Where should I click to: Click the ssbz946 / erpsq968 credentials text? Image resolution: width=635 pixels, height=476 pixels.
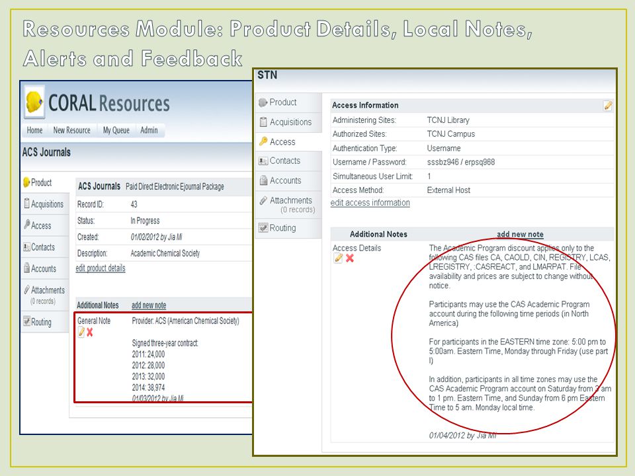[461, 163]
